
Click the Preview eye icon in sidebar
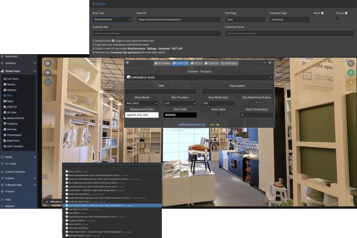coord(2,192)
